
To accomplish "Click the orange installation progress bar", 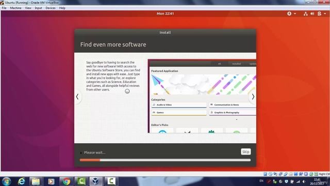I will pos(165,160).
